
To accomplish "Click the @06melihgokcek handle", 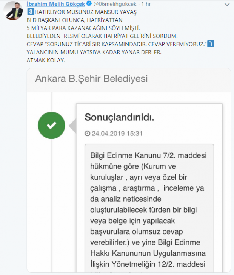I will (x=115, y=4).
